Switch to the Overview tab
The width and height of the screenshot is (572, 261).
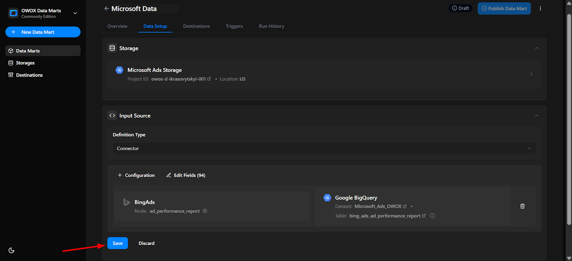[117, 26]
